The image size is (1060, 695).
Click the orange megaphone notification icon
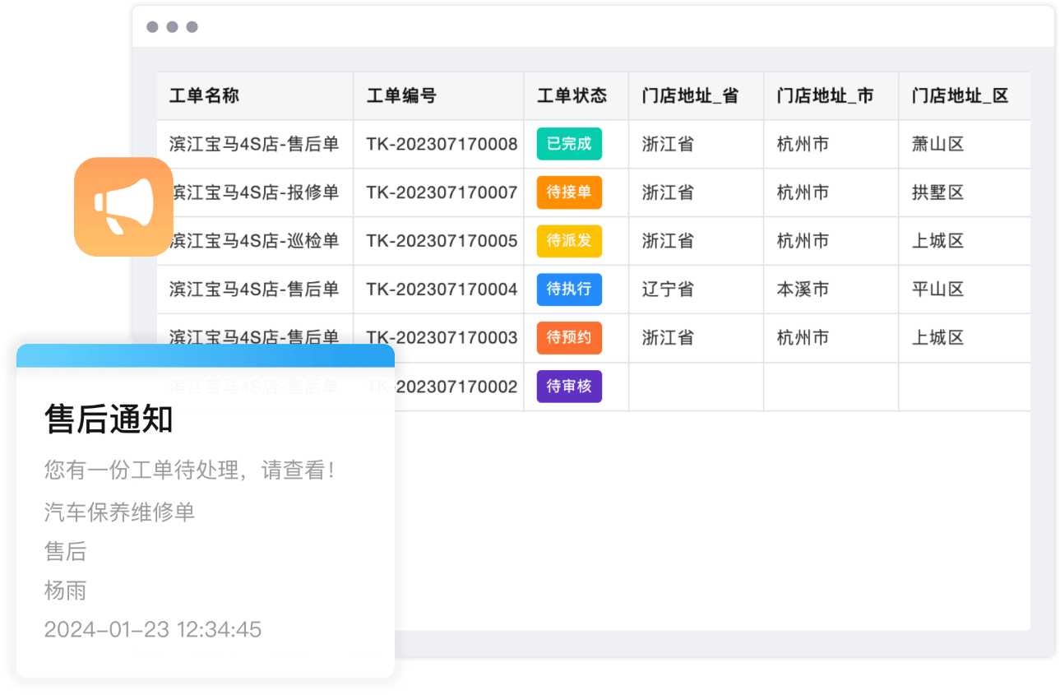tap(123, 206)
